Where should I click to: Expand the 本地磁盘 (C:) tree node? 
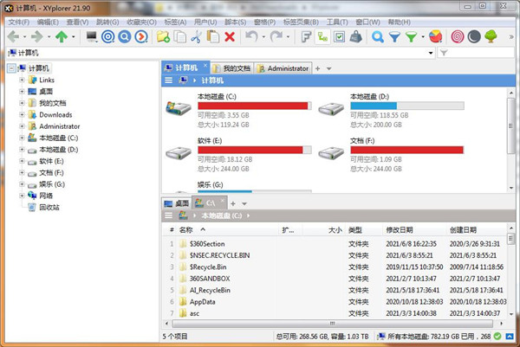(x=21, y=138)
